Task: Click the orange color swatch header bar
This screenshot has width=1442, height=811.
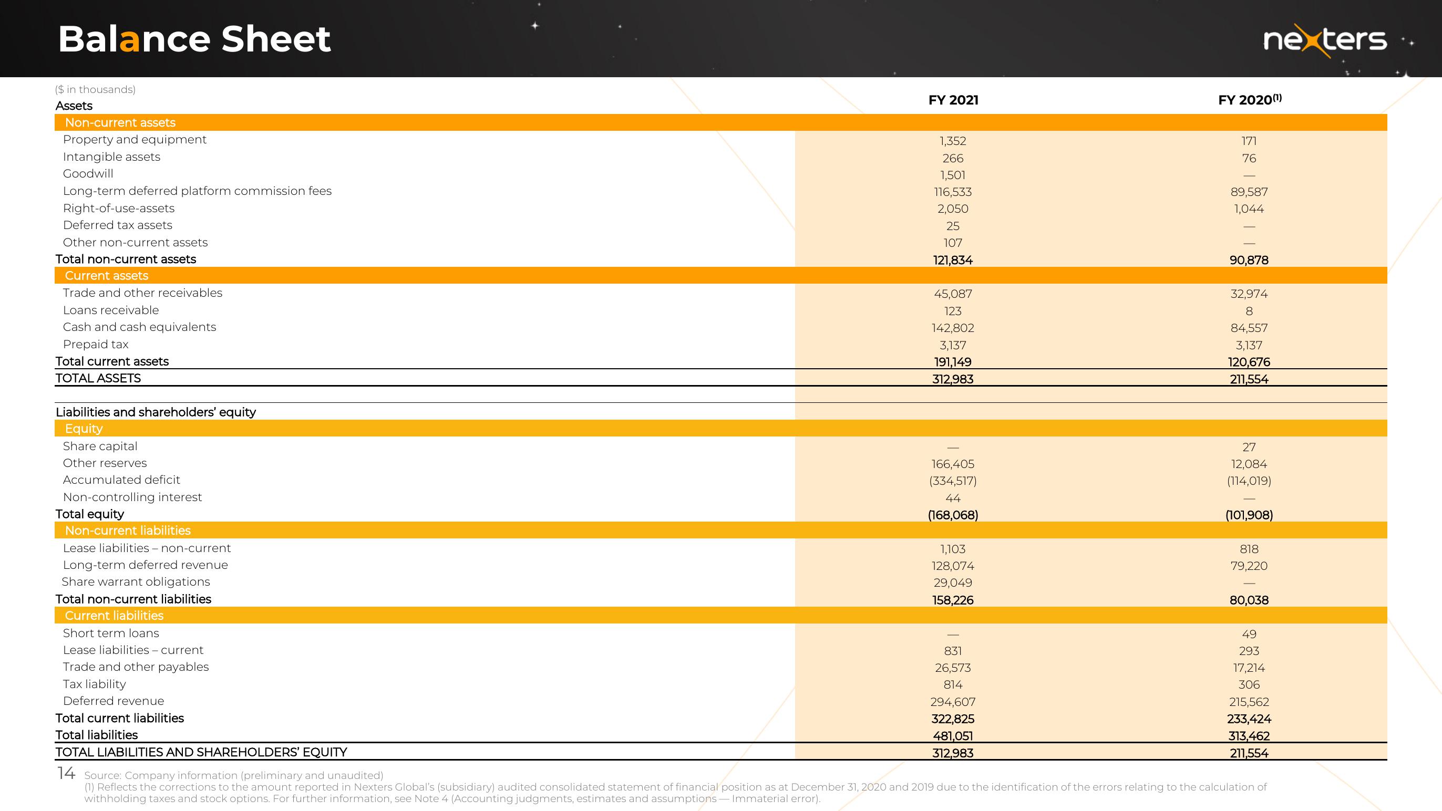Action: coord(721,122)
